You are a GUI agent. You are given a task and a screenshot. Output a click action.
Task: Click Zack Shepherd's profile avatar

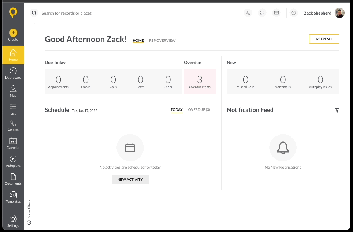(x=340, y=13)
